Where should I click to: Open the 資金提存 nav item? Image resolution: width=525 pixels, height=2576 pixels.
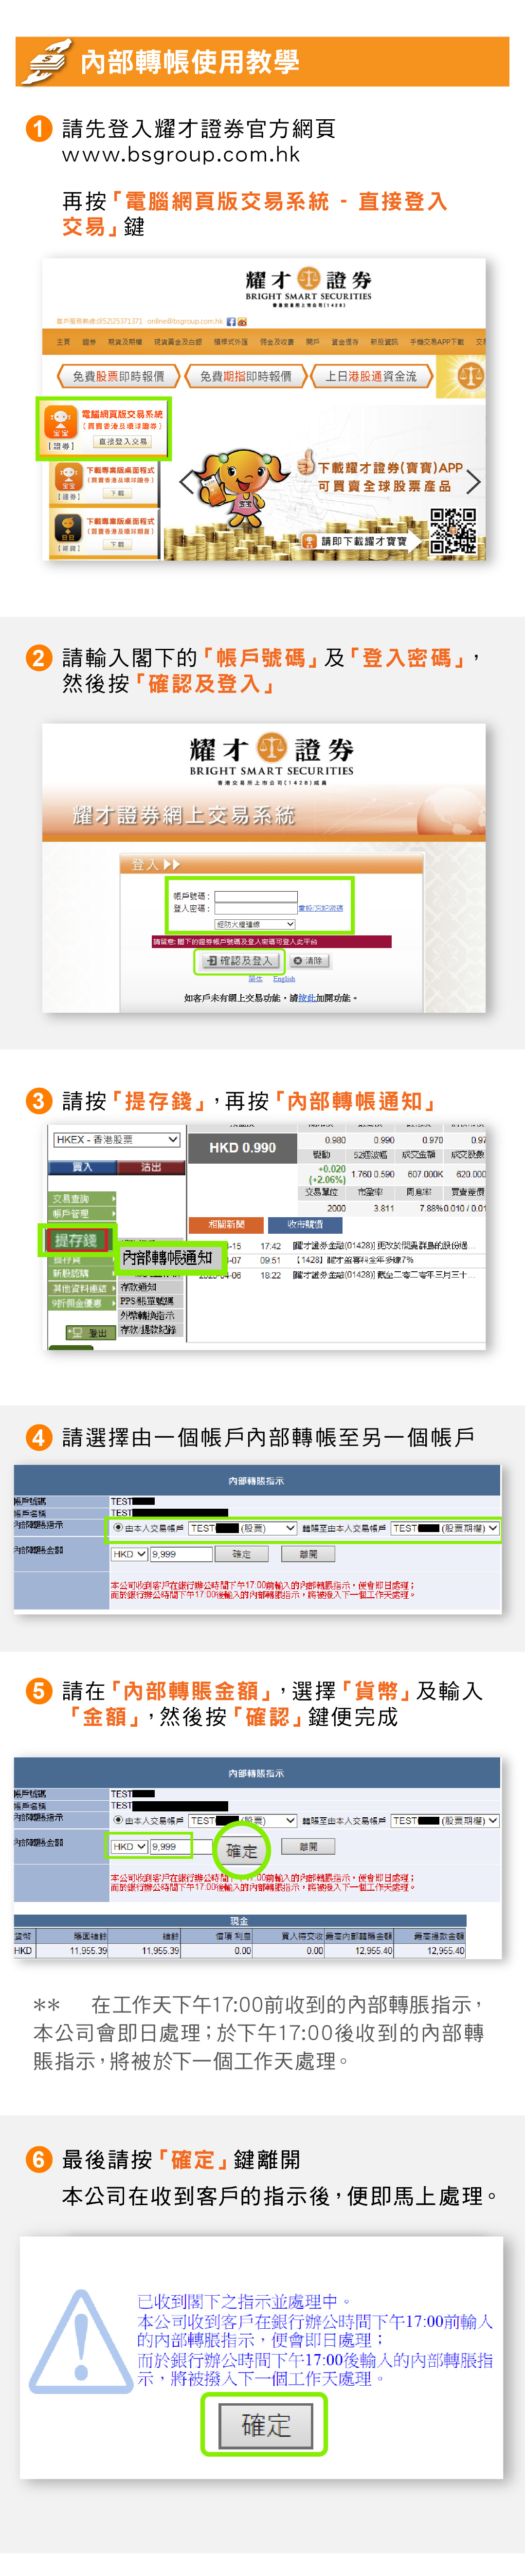coord(345,342)
